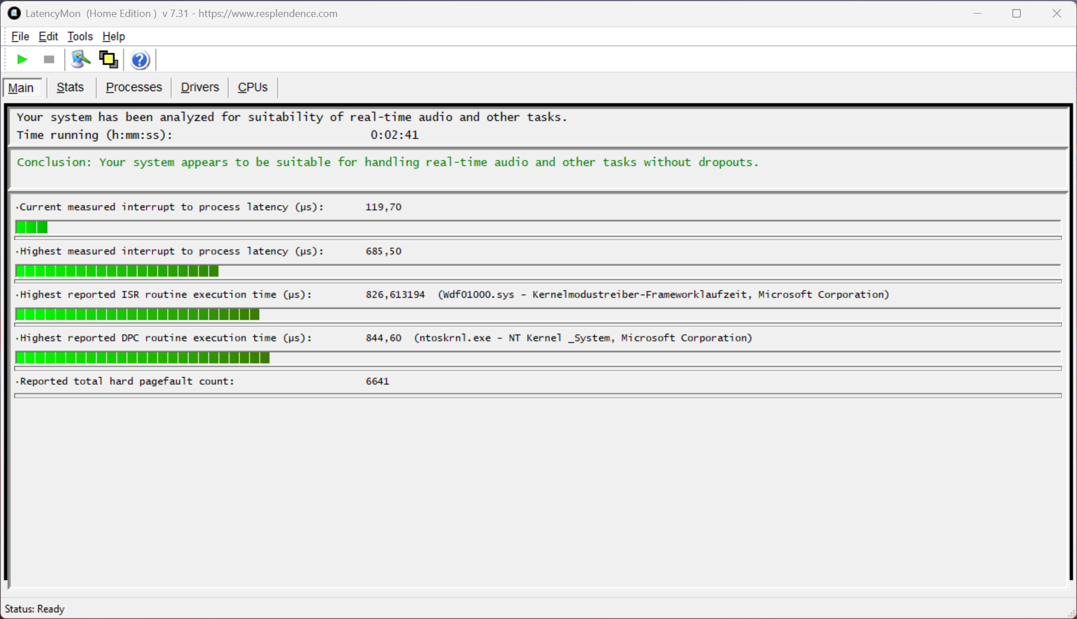The image size is (1077, 619).
Task: Click the highest DPC routine execution time bar
Action: 142,358
